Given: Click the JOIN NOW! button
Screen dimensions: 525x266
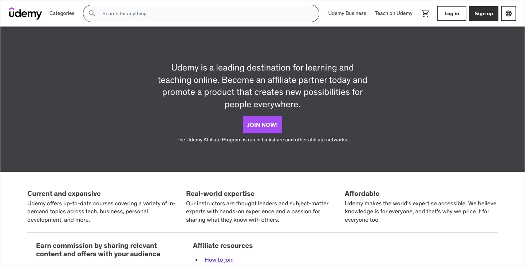Looking at the screenshot, I should [x=262, y=124].
